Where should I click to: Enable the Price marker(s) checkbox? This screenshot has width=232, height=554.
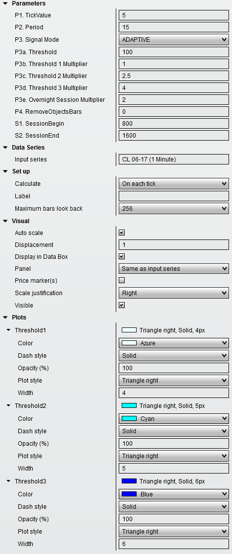pyautogui.click(x=122, y=281)
